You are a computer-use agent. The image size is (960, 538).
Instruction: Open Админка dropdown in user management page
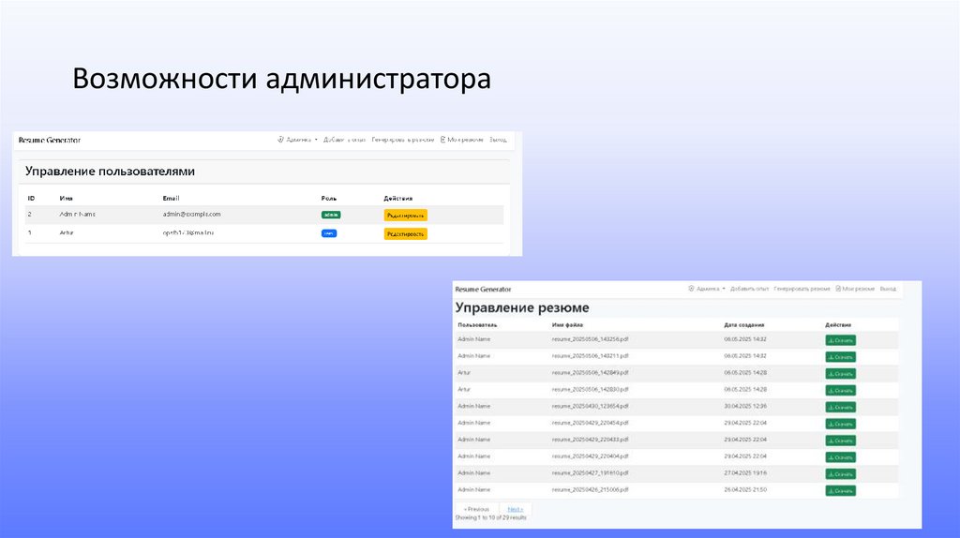297,140
